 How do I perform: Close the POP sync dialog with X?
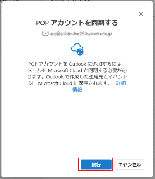tap(141, 14)
